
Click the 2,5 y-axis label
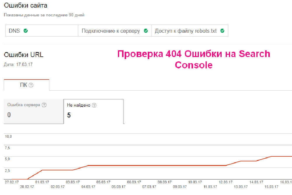8,170
